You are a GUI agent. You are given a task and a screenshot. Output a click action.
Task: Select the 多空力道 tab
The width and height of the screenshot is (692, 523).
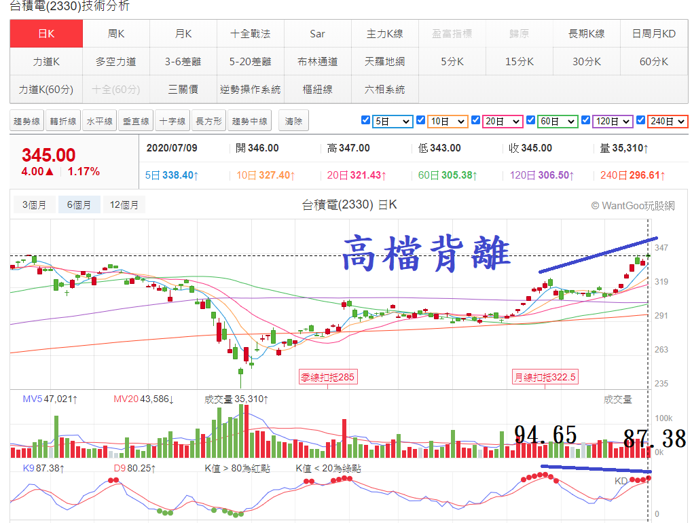[x=116, y=61]
